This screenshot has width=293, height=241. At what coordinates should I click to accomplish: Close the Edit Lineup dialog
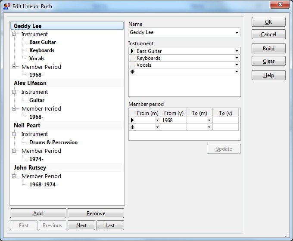coord(280,4)
